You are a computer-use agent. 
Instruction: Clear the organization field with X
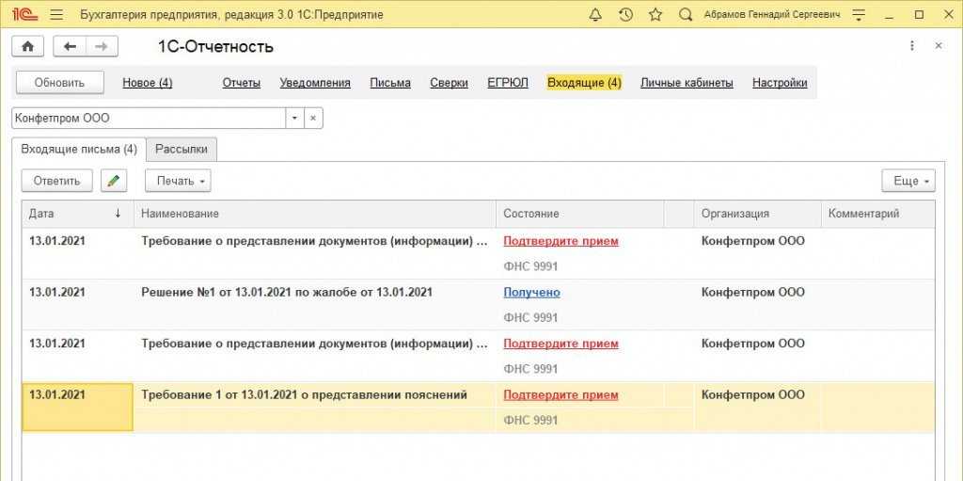pyautogui.click(x=313, y=118)
